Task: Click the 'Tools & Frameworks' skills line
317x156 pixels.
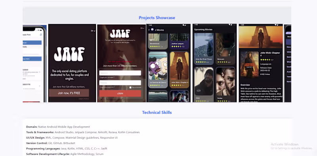Action: (83, 132)
